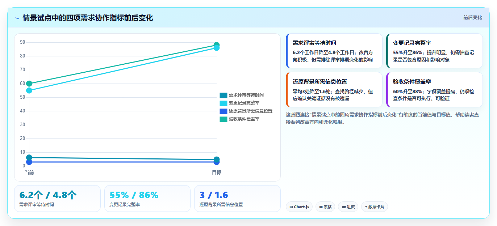Click the Chart.js tag icon

pos(291,207)
